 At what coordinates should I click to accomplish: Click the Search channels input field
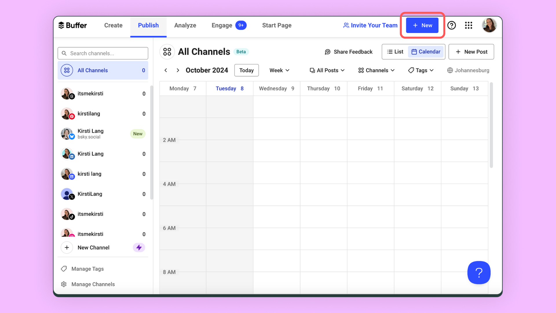[103, 53]
